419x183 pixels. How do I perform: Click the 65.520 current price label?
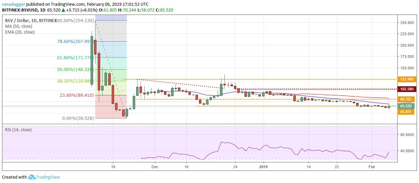[405, 106]
